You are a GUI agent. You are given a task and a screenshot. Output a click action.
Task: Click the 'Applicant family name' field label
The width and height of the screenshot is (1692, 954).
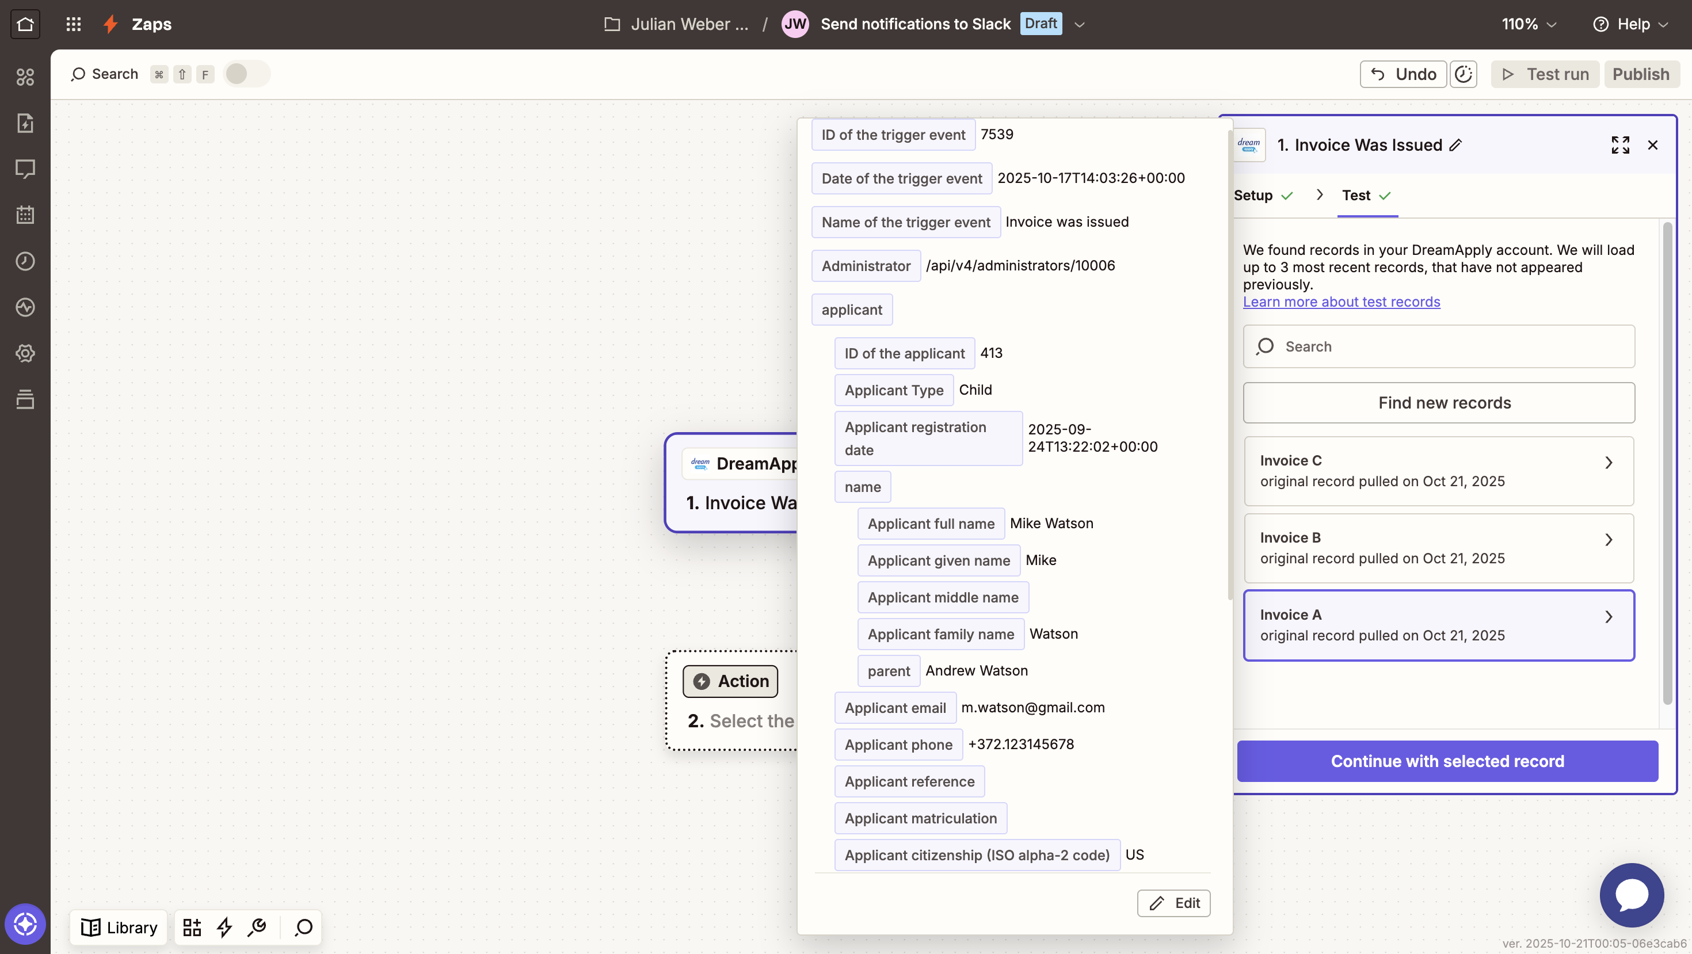pos(940,634)
